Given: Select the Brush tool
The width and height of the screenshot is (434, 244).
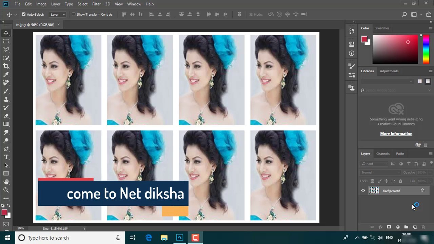Looking at the screenshot, I should point(6,91).
